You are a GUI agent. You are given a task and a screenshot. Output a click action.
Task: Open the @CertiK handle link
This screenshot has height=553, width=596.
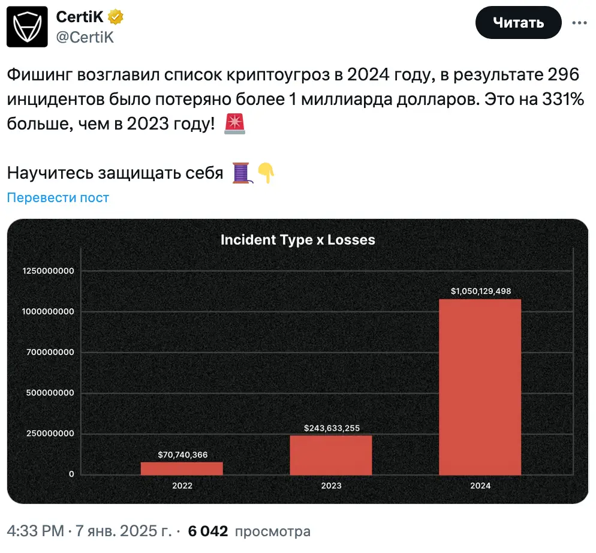pyautogui.click(x=85, y=37)
